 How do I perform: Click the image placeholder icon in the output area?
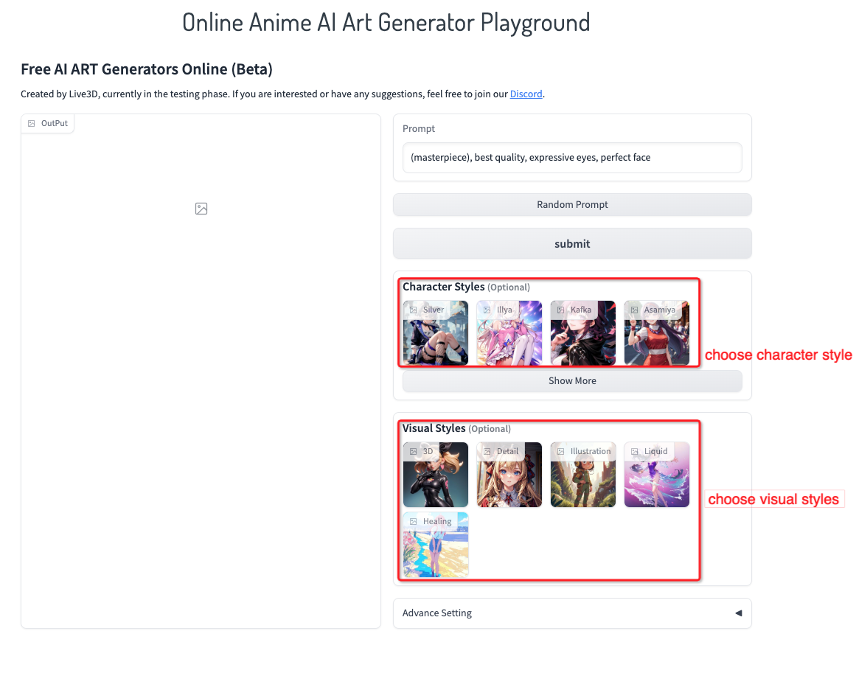click(201, 209)
